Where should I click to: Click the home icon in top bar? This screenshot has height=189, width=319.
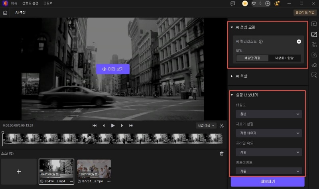click(x=5, y=12)
